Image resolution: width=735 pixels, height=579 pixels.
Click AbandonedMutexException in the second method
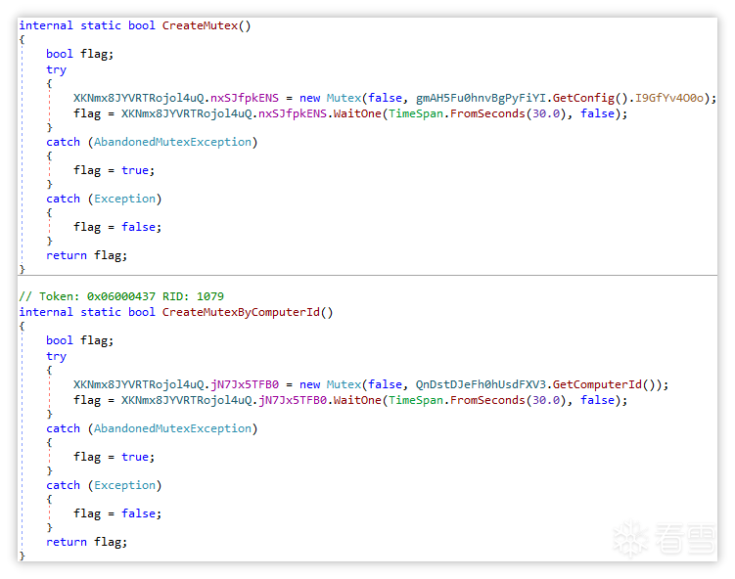[x=172, y=428]
